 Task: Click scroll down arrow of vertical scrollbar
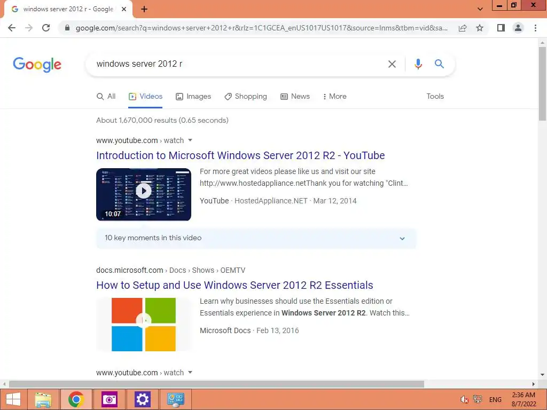click(542, 375)
